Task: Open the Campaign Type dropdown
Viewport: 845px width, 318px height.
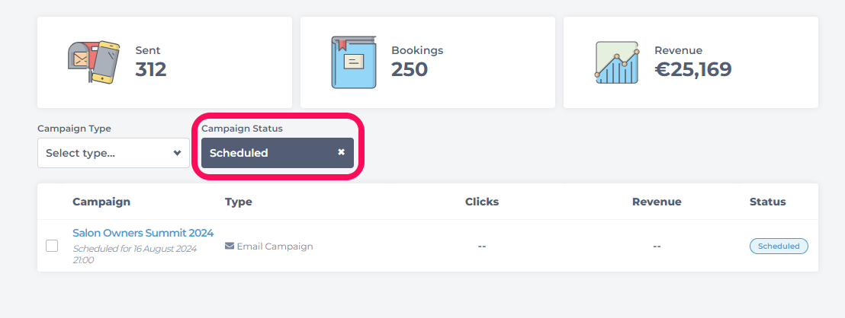Action: coord(114,153)
